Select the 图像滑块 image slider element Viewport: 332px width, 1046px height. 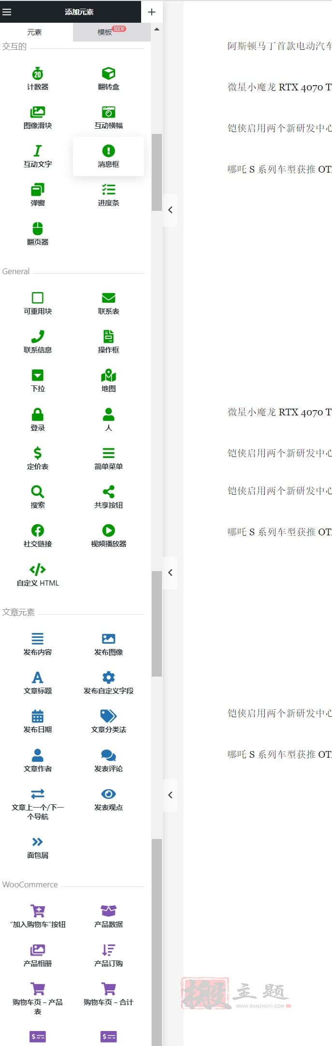tap(38, 118)
